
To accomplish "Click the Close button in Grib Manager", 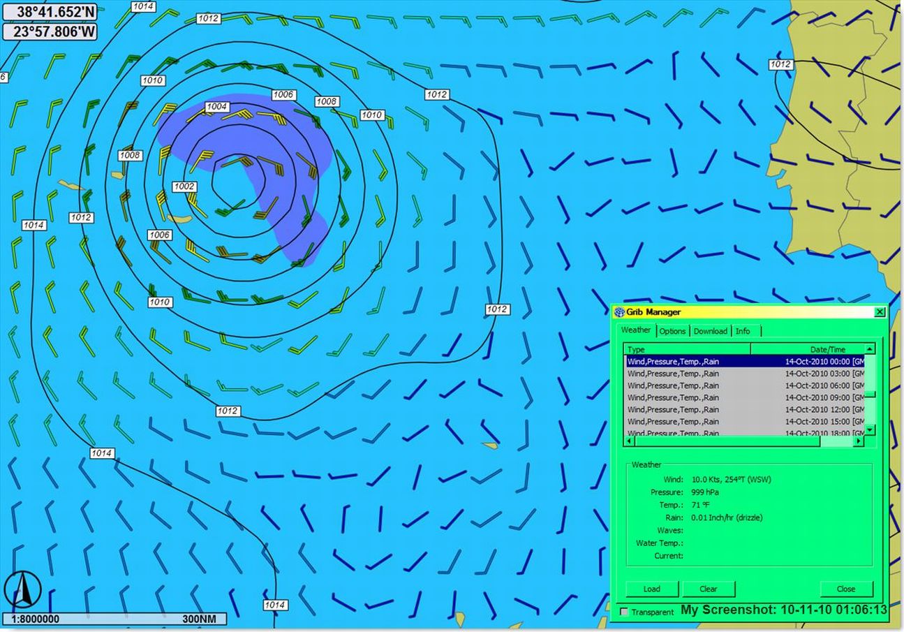I will 845,589.
